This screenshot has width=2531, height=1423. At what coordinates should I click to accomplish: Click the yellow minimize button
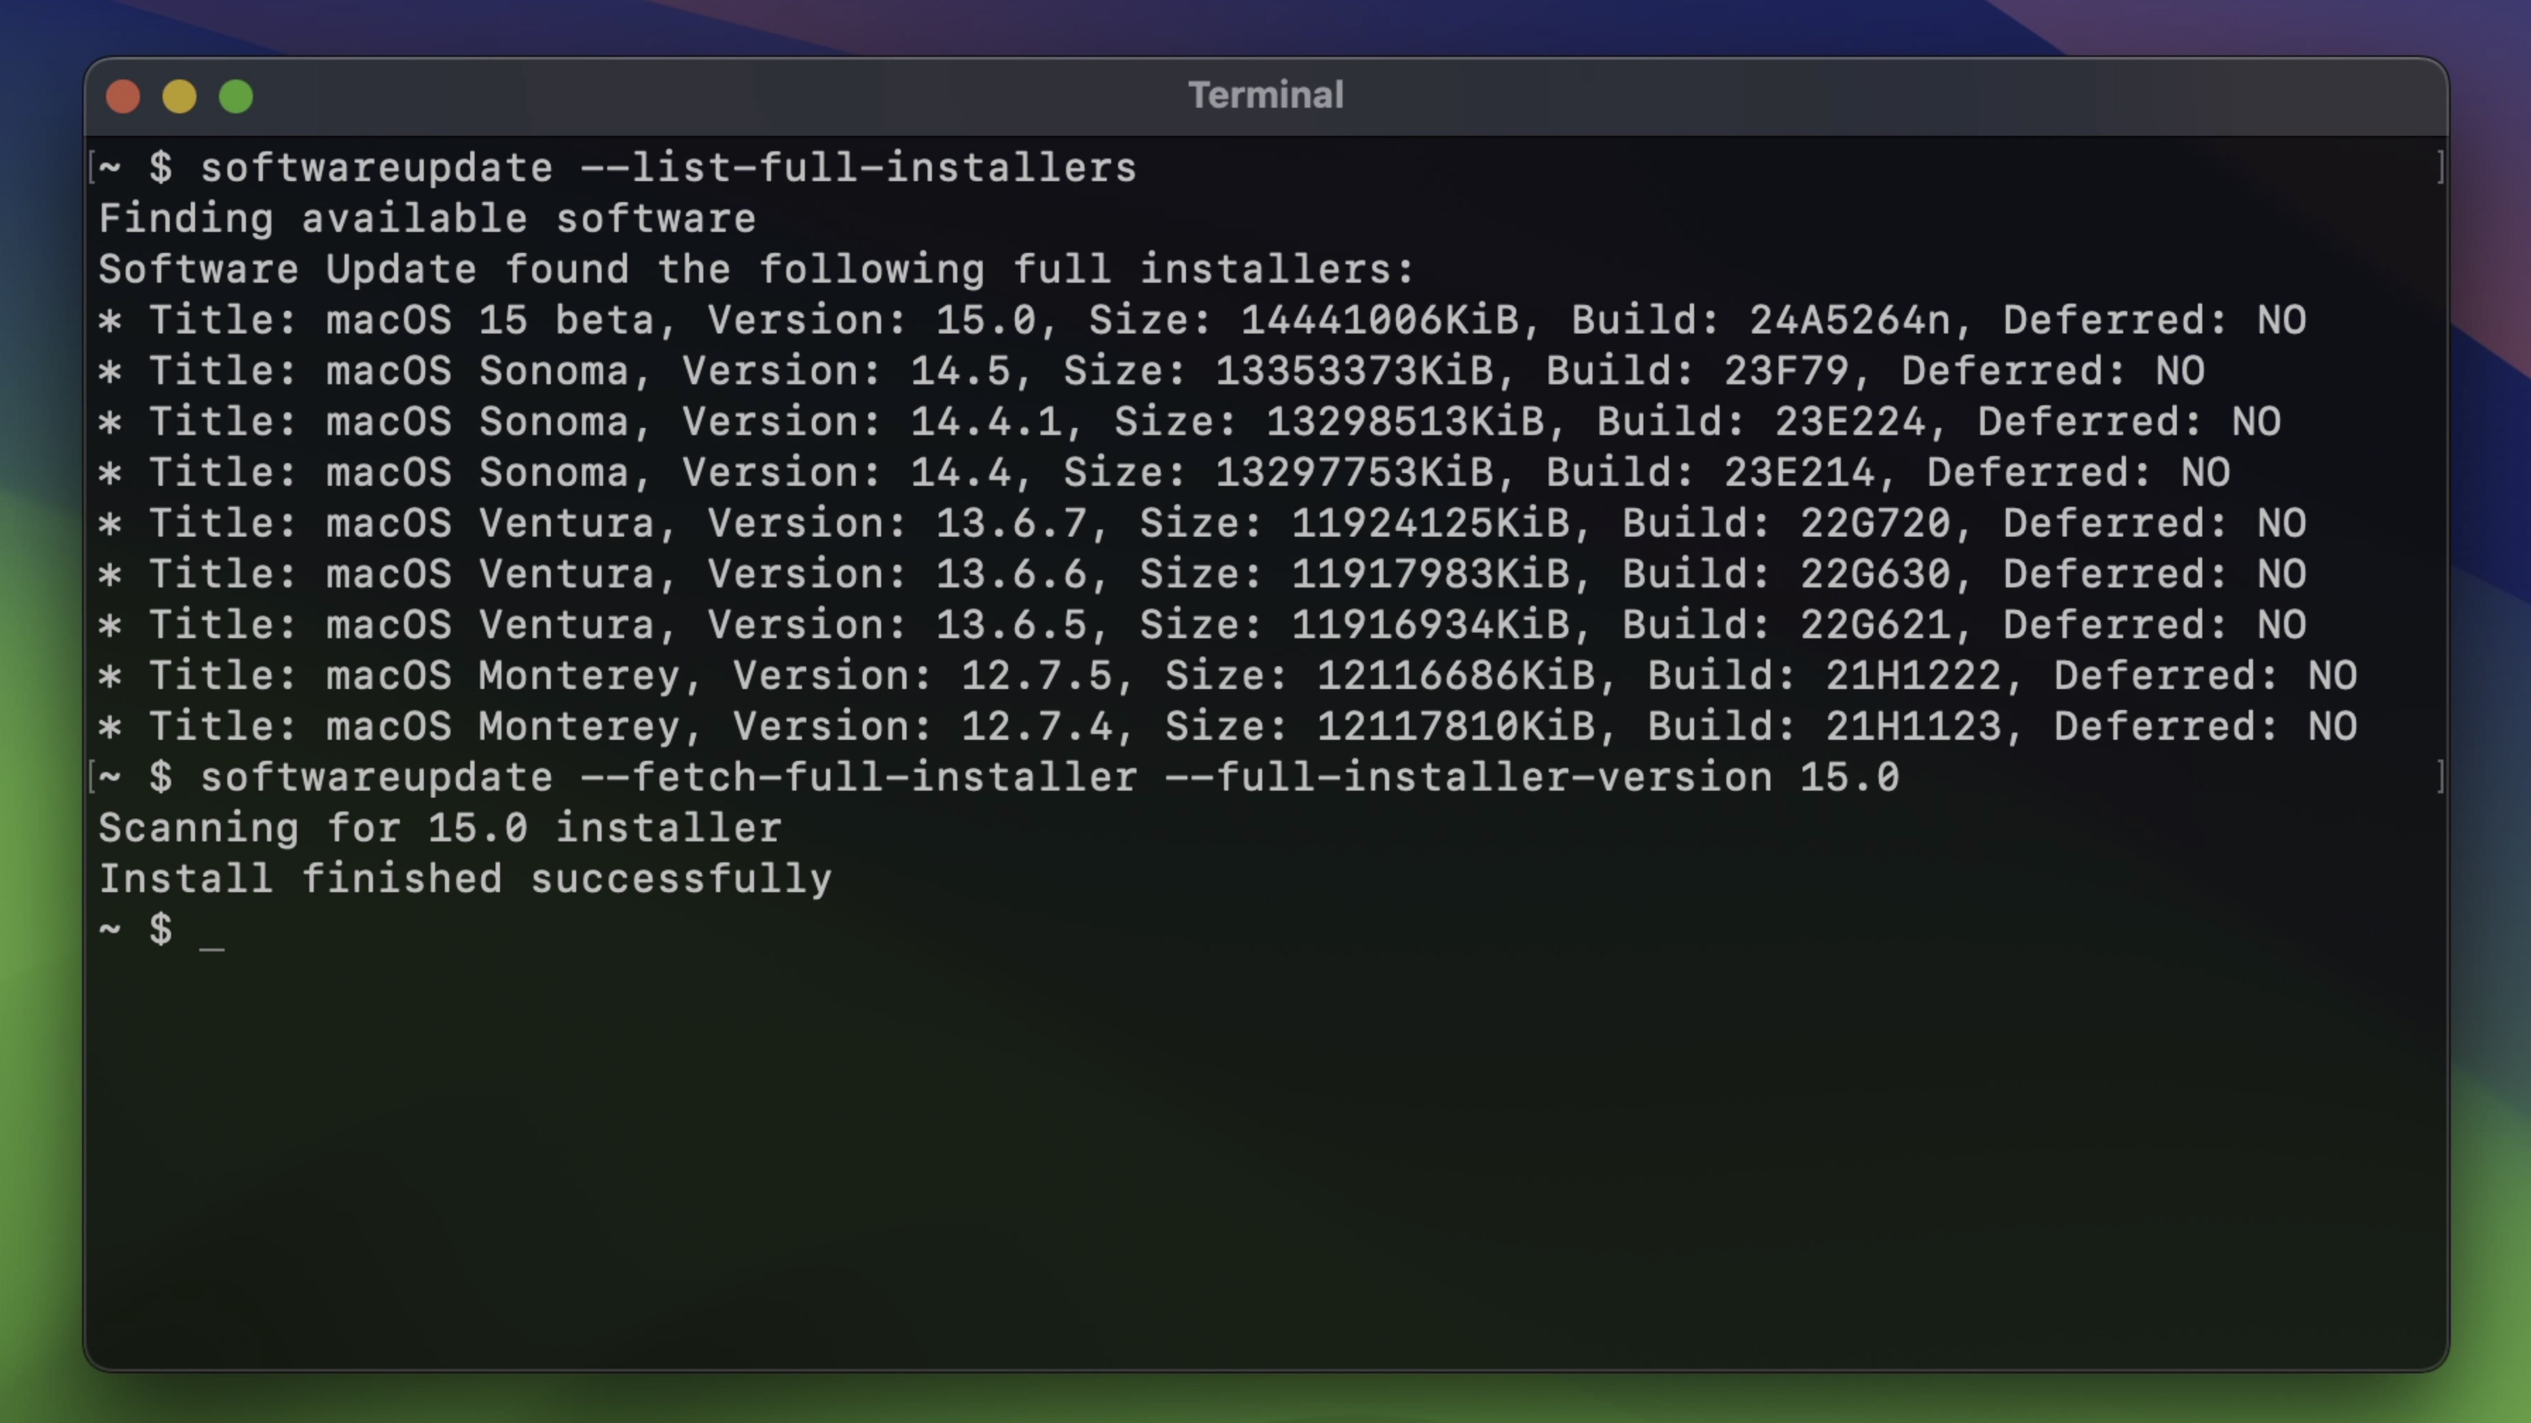click(x=179, y=96)
